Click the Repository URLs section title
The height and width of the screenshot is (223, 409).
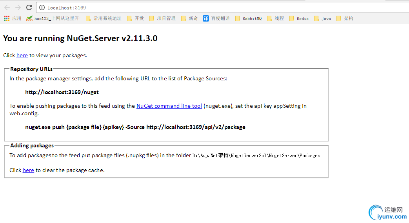click(x=31, y=69)
